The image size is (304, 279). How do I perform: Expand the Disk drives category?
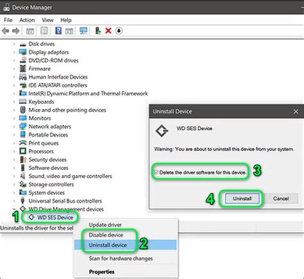tap(14, 44)
